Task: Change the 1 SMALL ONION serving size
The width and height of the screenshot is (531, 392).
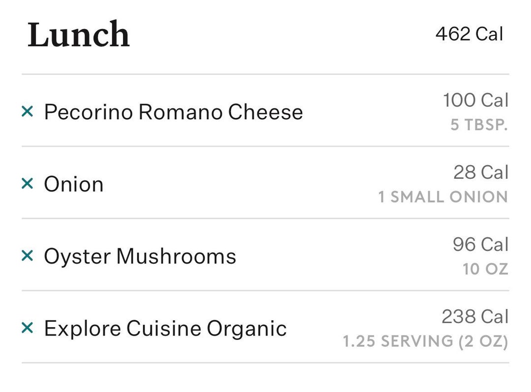Action: point(442,197)
